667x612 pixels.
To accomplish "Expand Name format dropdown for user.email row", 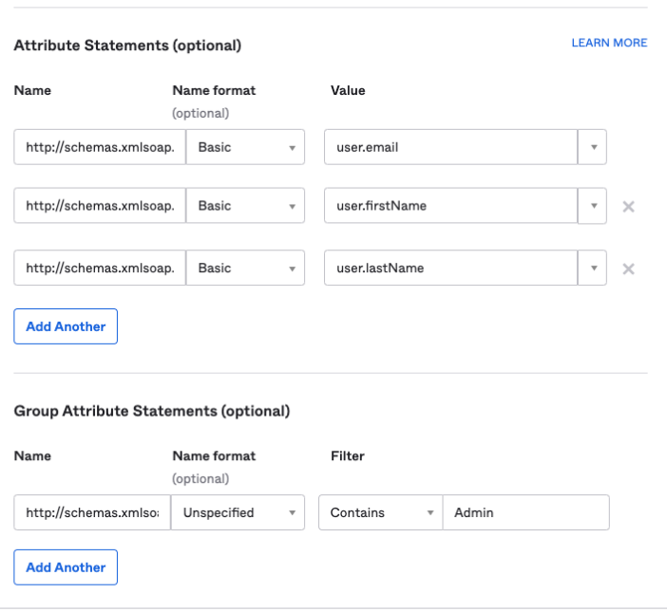I will click(x=245, y=148).
